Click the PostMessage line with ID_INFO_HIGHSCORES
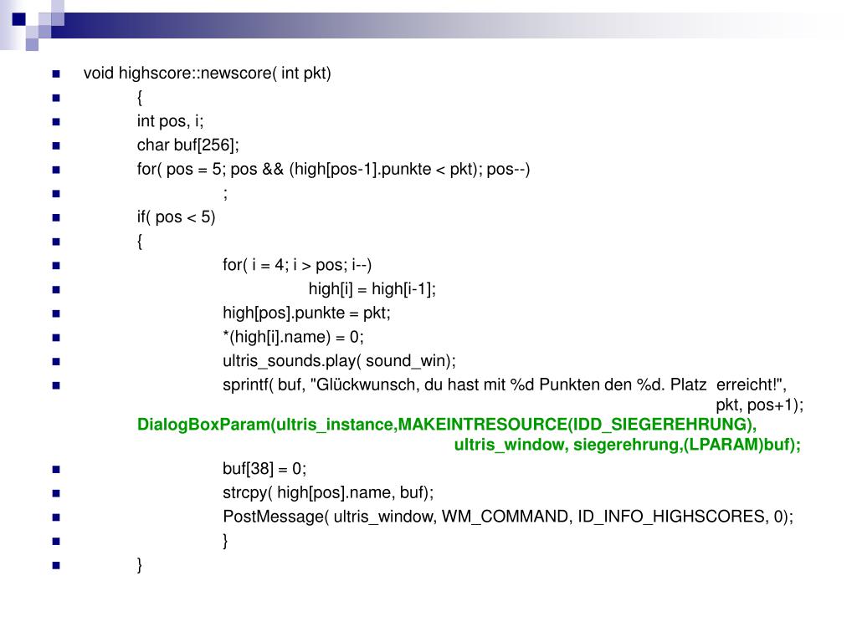 tap(508, 517)
